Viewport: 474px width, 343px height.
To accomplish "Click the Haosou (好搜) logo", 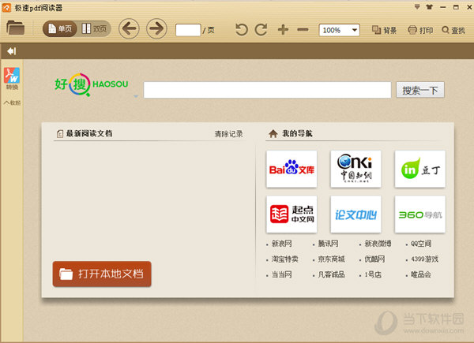I will tap(92, 84).
